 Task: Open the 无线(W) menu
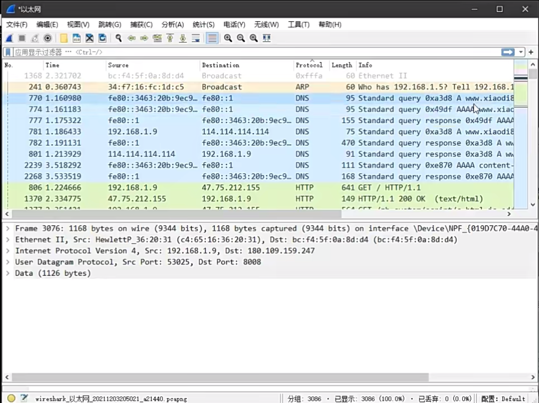click(266, 25)
